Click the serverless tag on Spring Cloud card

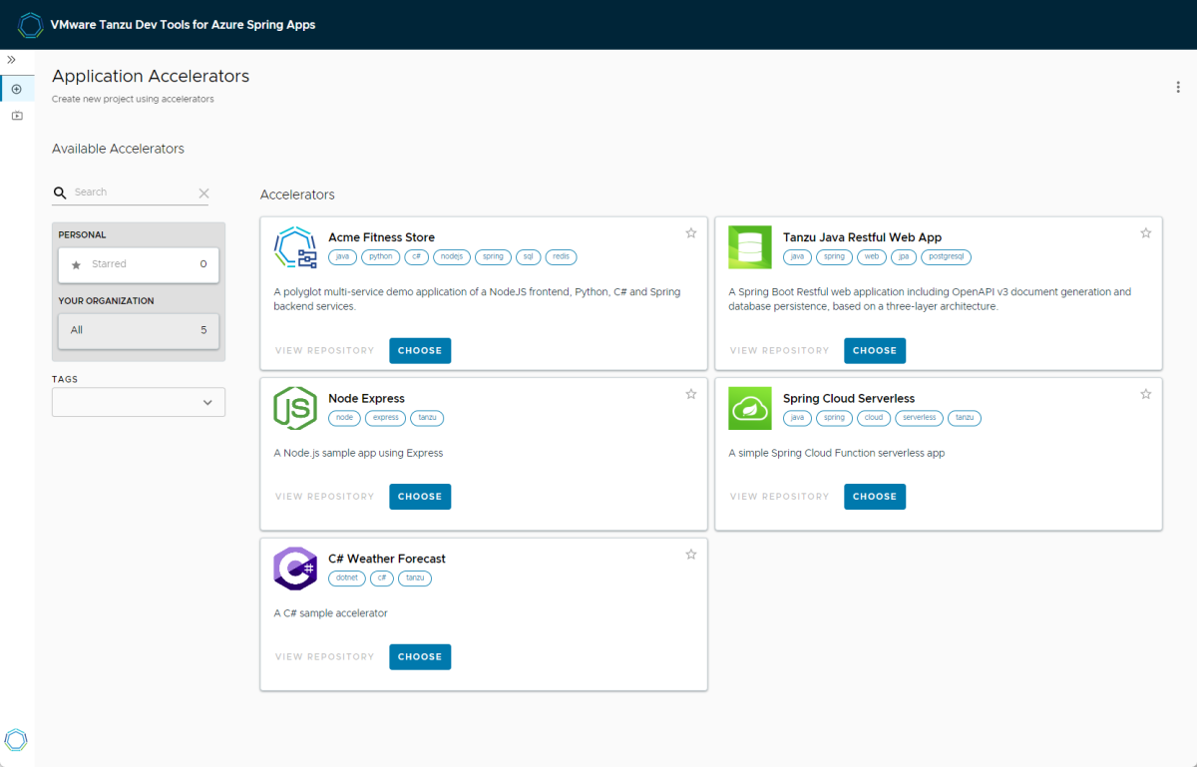tap(920, 418)
